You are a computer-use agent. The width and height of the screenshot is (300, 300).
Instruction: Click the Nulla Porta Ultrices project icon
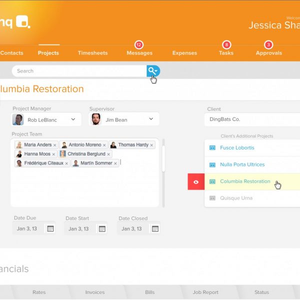pyautogui.click(x=212, y=164)
